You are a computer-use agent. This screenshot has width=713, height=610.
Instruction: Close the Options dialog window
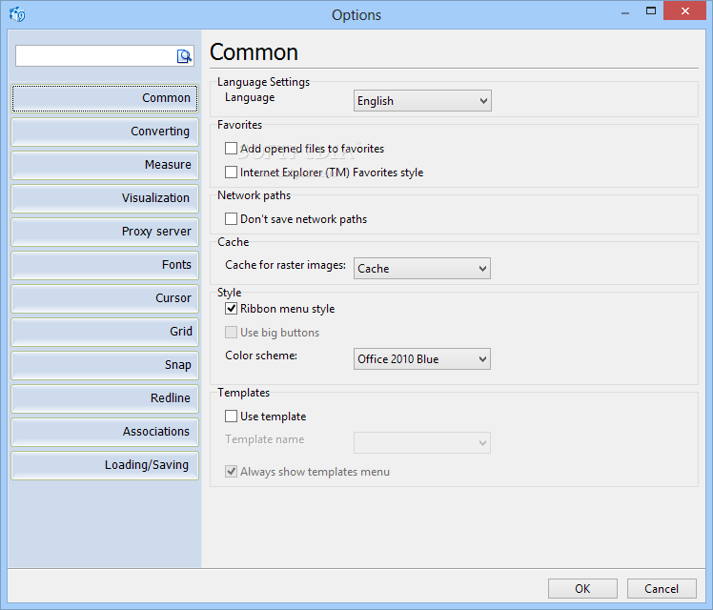(x=684, y=10)
